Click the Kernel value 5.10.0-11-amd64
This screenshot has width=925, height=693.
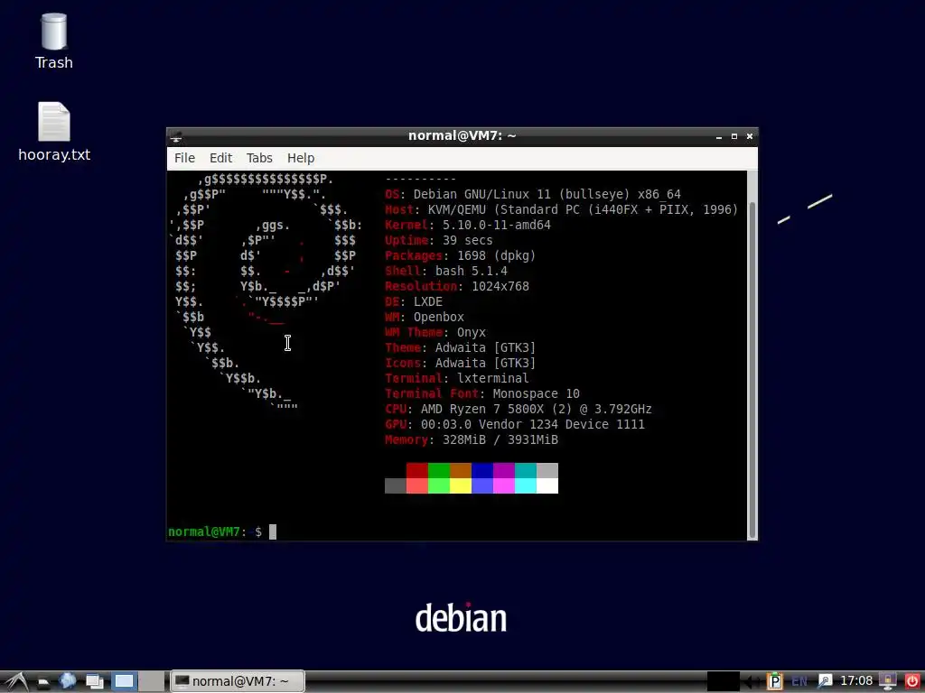tap(497, 225)
